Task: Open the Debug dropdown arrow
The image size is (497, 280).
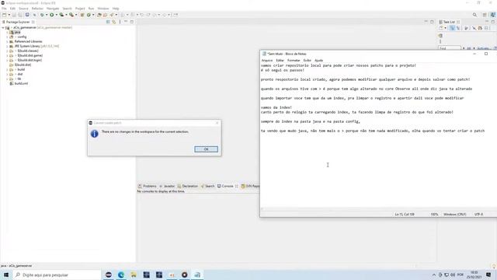Action: point(47,15)
